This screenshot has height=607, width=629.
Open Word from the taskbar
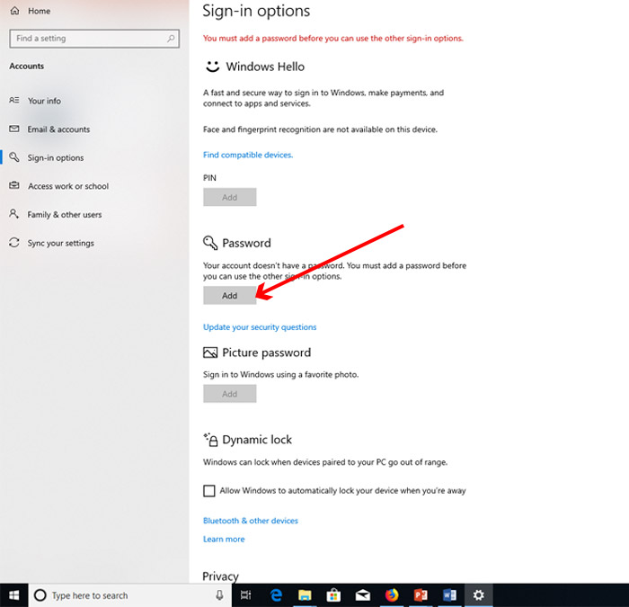tap(449, 595)
